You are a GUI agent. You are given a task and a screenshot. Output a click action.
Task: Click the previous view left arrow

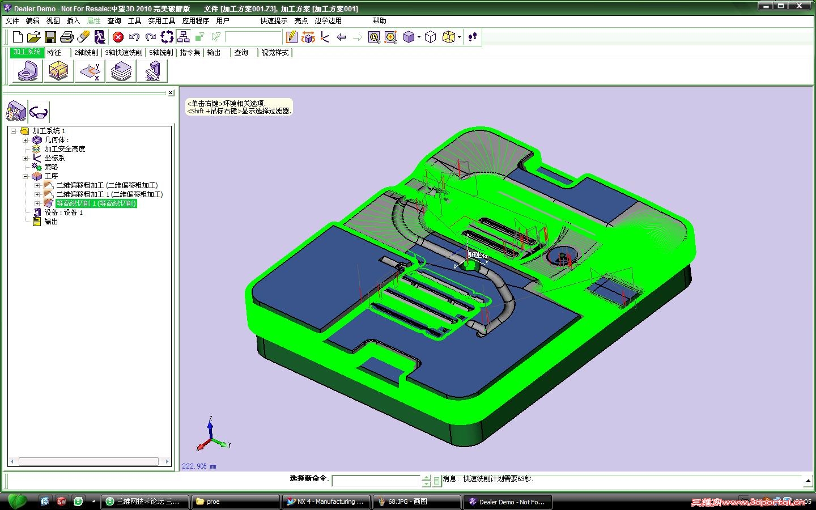341,37
